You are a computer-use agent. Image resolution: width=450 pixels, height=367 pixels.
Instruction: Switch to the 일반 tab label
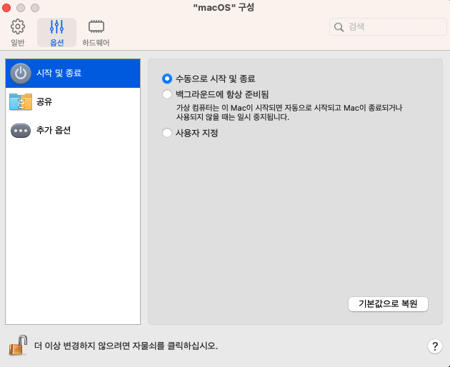tap(18, 43)
